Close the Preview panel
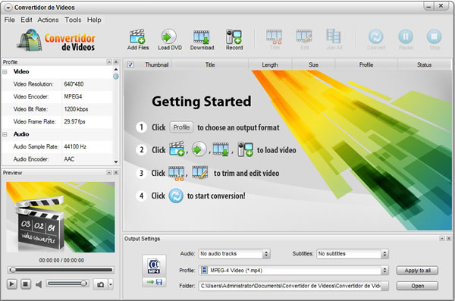The height and width of the screenshot is (301, 455). click(116, 173)
